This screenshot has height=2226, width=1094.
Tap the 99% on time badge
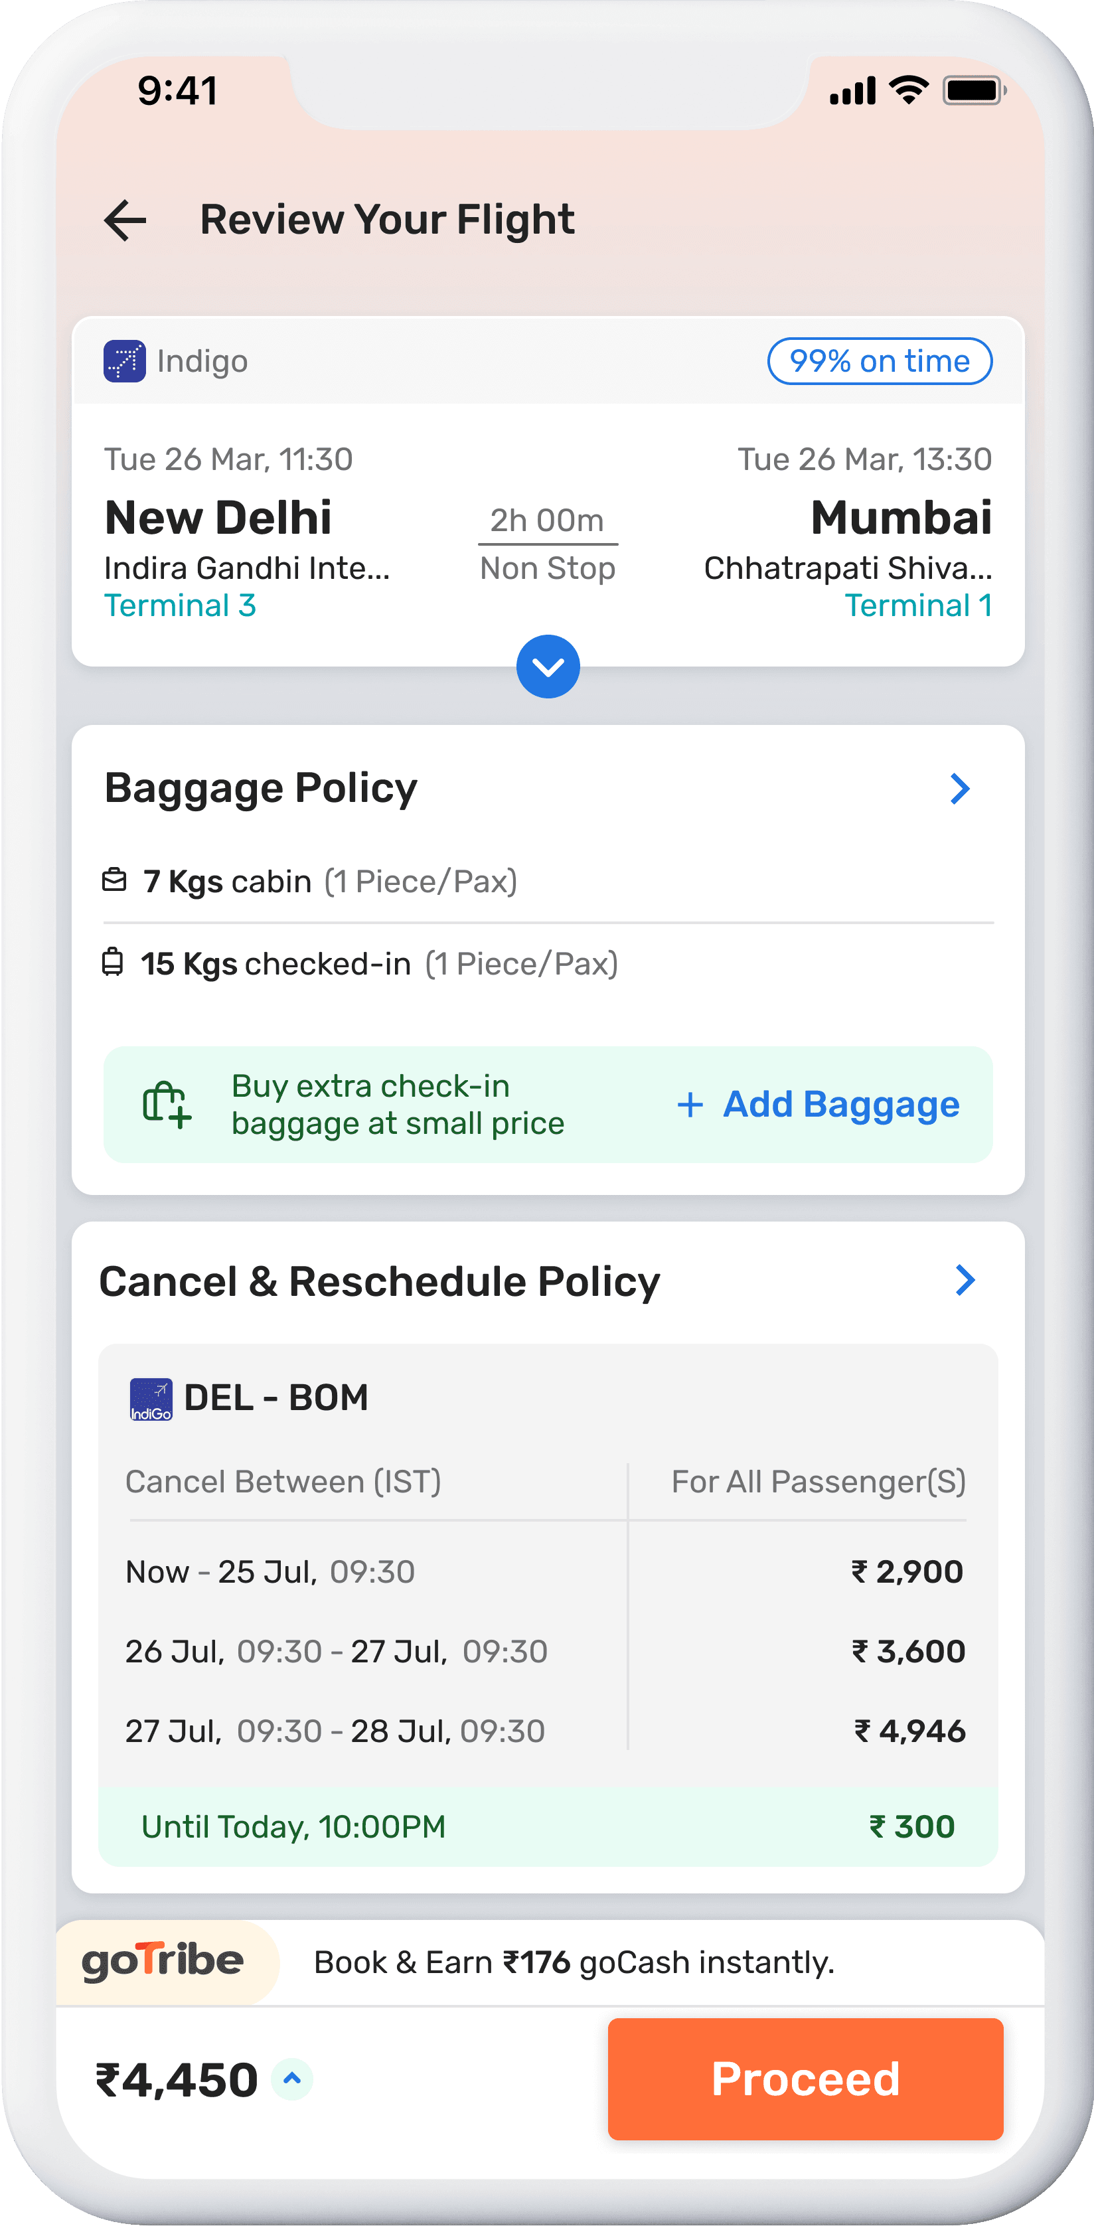879,361
